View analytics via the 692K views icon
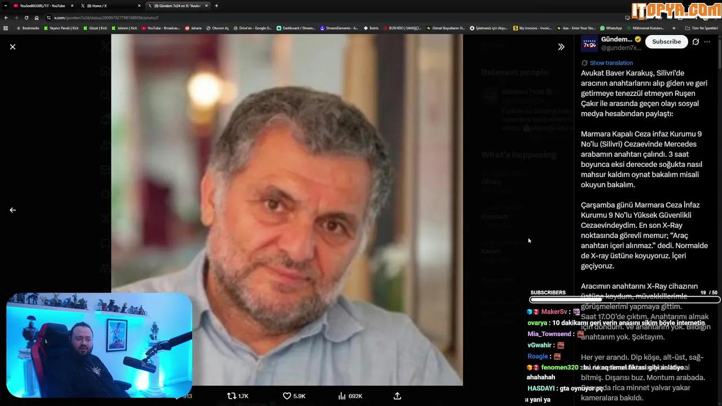Screen dimensions: 722x406 [x=350, y=396]
